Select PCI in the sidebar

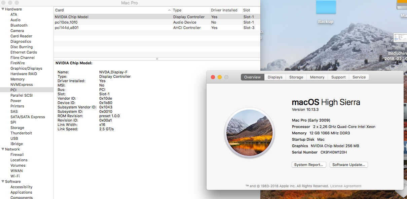point(27,90)
